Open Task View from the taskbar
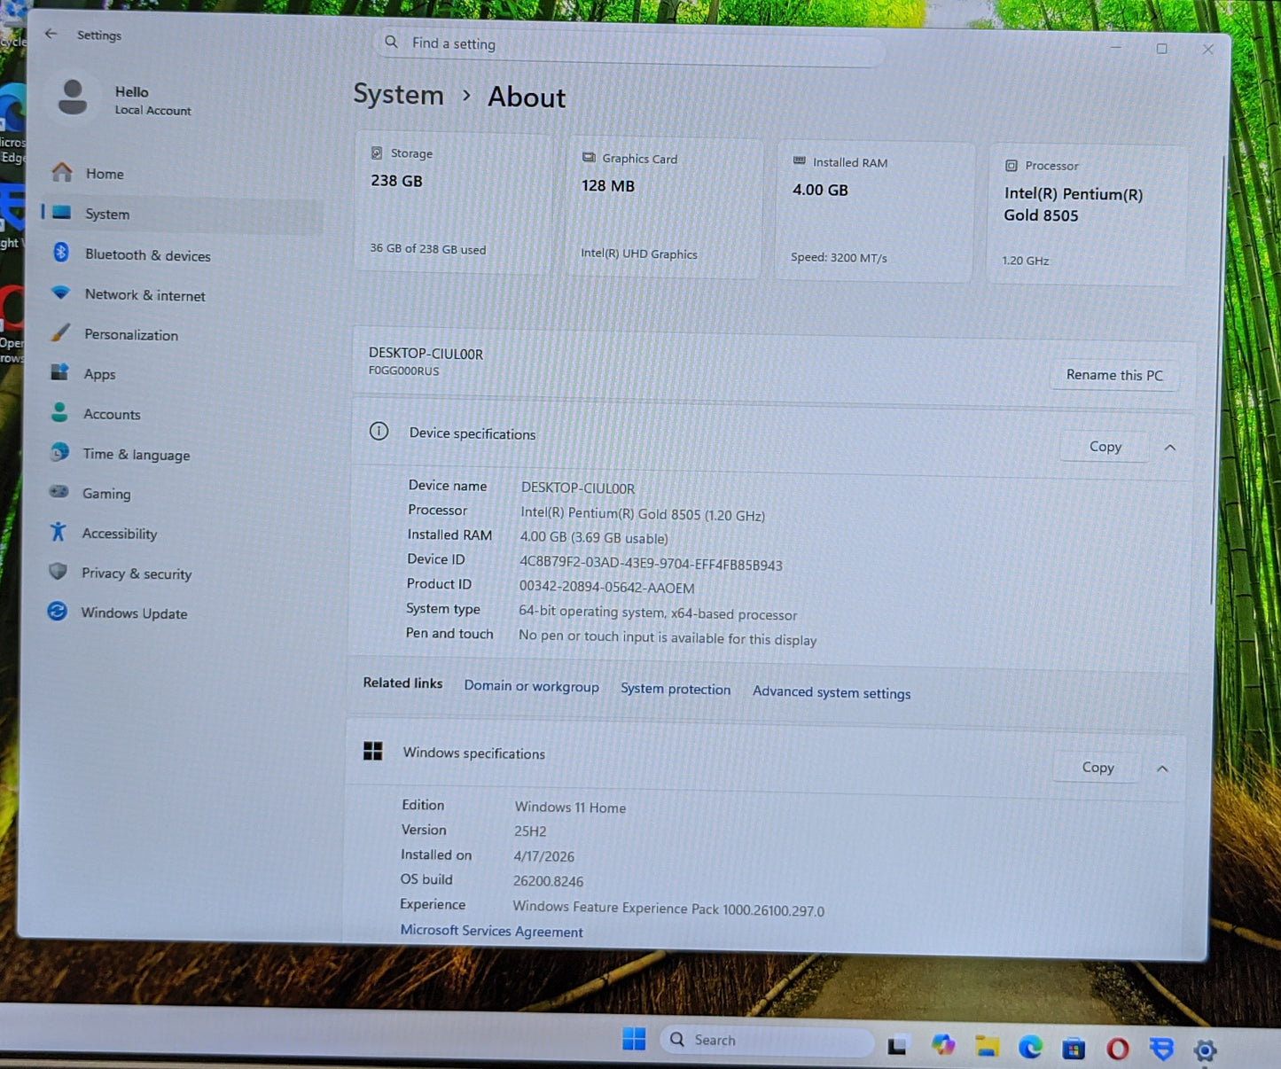Image resolution: width=1281 pixels, height=1069 pixels. point(897,1046)
